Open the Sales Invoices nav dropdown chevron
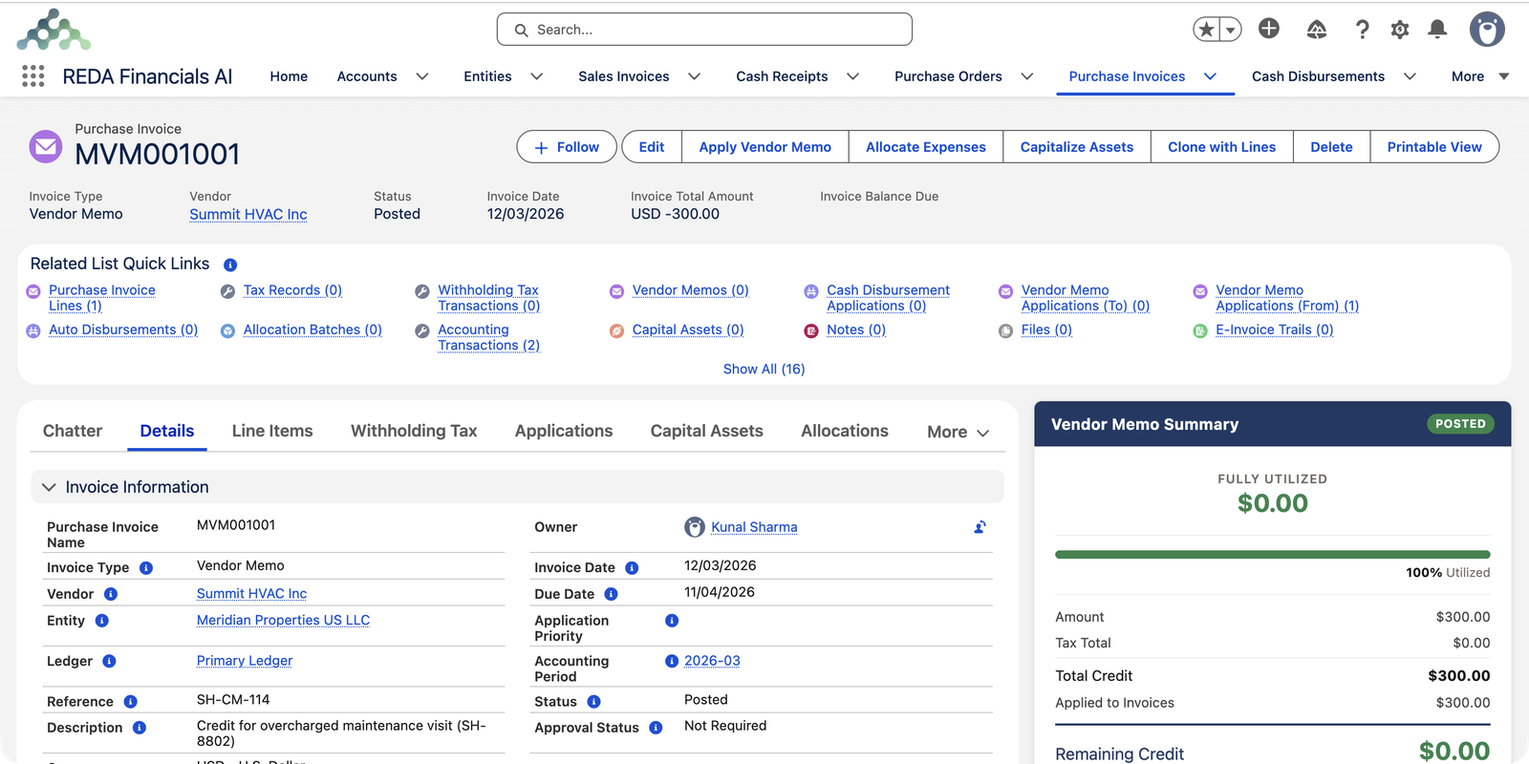 coord(694,76)
